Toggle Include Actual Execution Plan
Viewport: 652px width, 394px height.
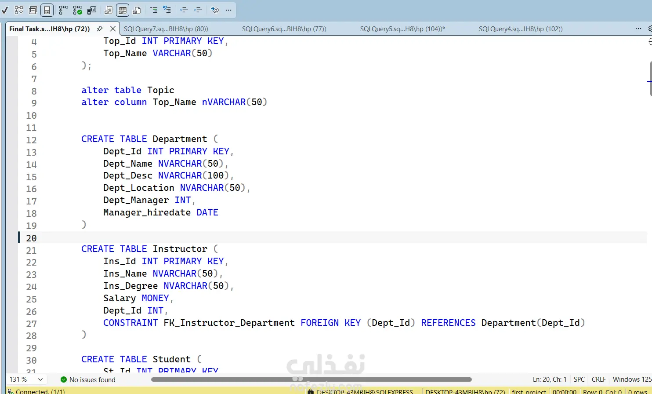pos(64,10)
